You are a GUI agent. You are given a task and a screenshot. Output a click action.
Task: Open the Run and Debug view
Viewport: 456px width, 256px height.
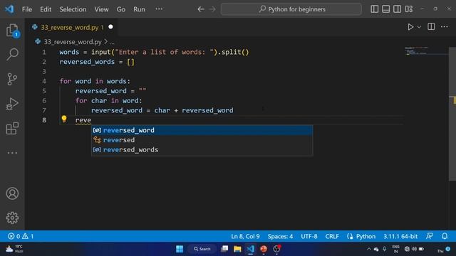point(12,104)
